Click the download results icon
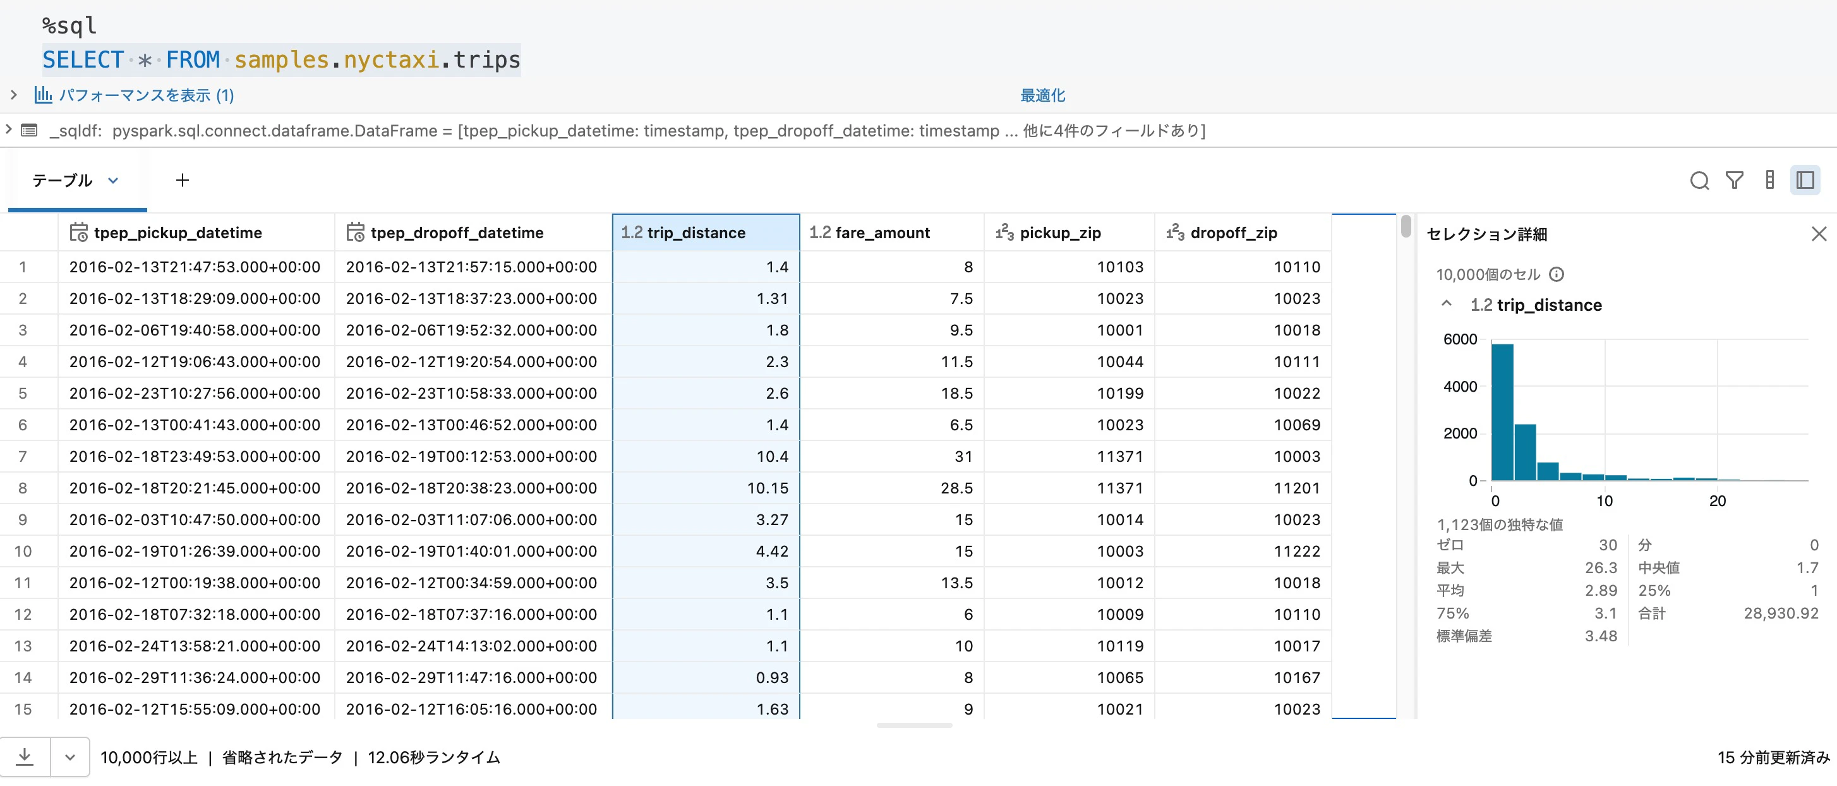Viewport: 1837px width, 786px height. 25,757
